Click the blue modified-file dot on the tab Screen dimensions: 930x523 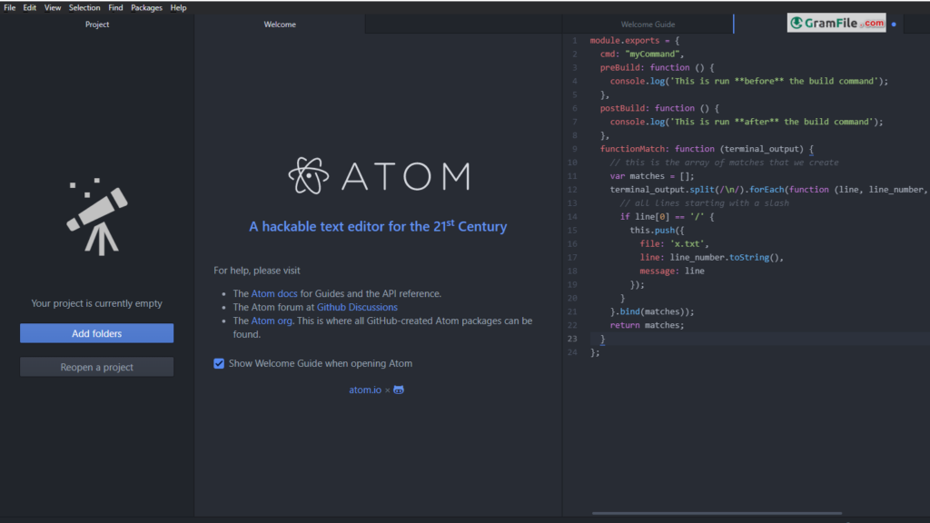(894, 25)
